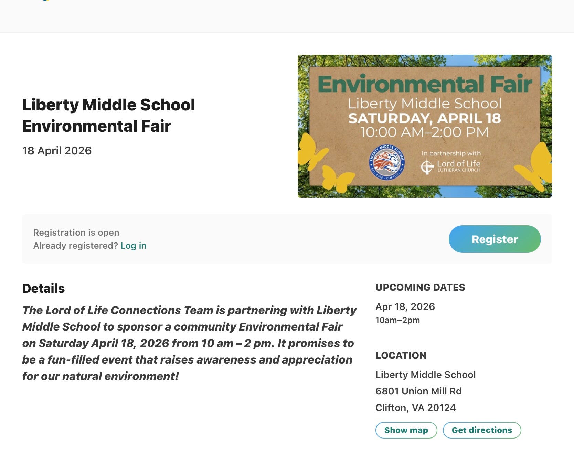
Task: Click the italic event description paragraph
Action: point(189,343)
